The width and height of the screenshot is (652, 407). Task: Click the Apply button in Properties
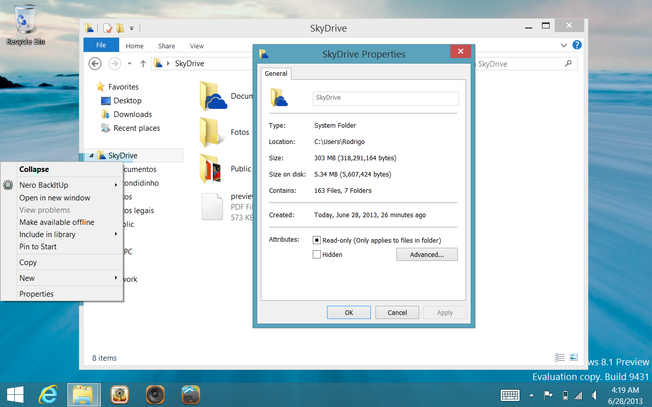[x=445, y=312]
